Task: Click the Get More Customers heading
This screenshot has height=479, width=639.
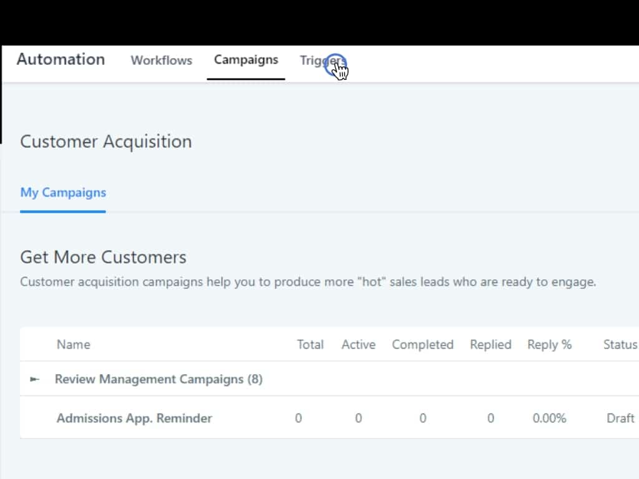Action: coord(103,257)
